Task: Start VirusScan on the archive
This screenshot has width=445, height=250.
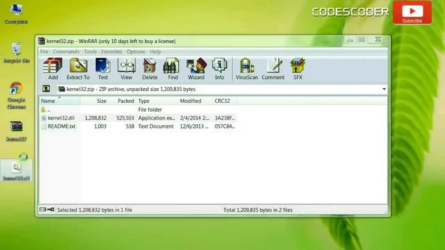Action: [247, 69]
